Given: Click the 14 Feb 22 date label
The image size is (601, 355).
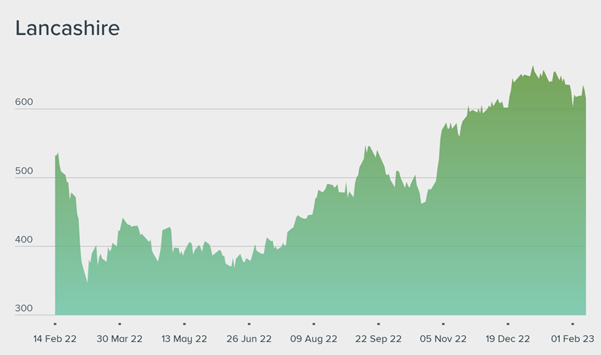Looking at the screenshot, I should [56, 338].
